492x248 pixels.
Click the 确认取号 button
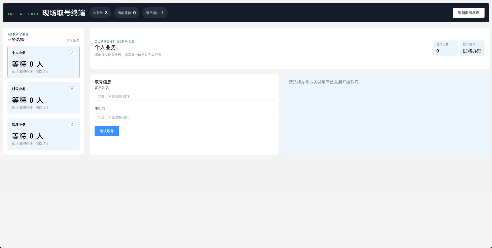pos(107,131)
